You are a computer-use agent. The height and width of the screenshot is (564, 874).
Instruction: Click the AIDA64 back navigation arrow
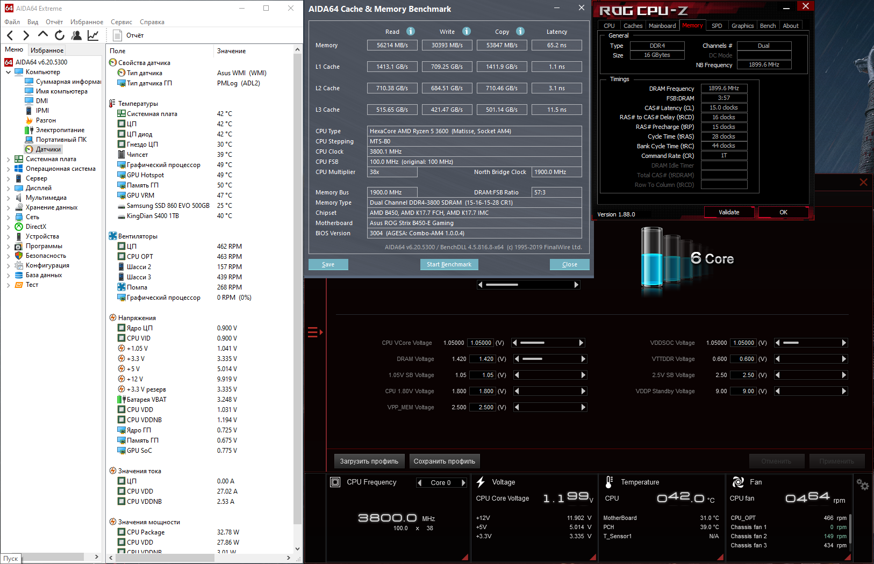(10, 35)
